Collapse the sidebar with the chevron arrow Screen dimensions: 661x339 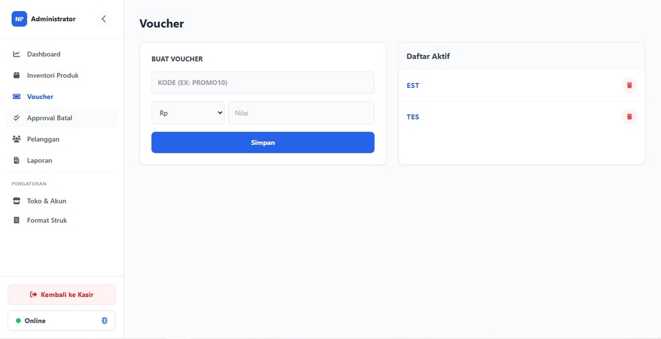pyautogui.click(x=104, y=19)
